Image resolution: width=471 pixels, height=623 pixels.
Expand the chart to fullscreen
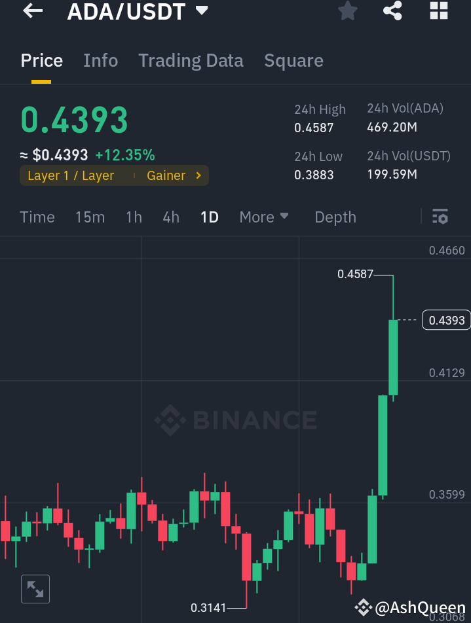(x=35, y=589)
